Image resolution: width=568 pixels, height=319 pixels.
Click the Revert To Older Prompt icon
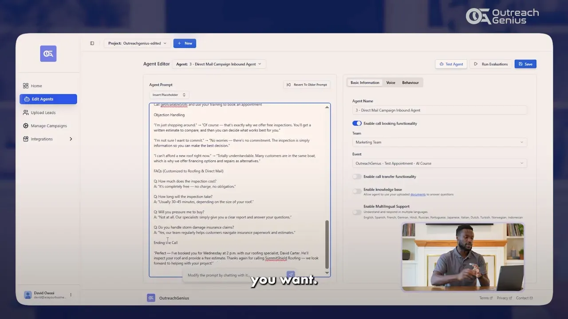coord(288,85)
